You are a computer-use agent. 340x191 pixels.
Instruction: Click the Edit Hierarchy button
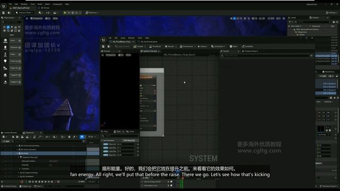(129, 140)
